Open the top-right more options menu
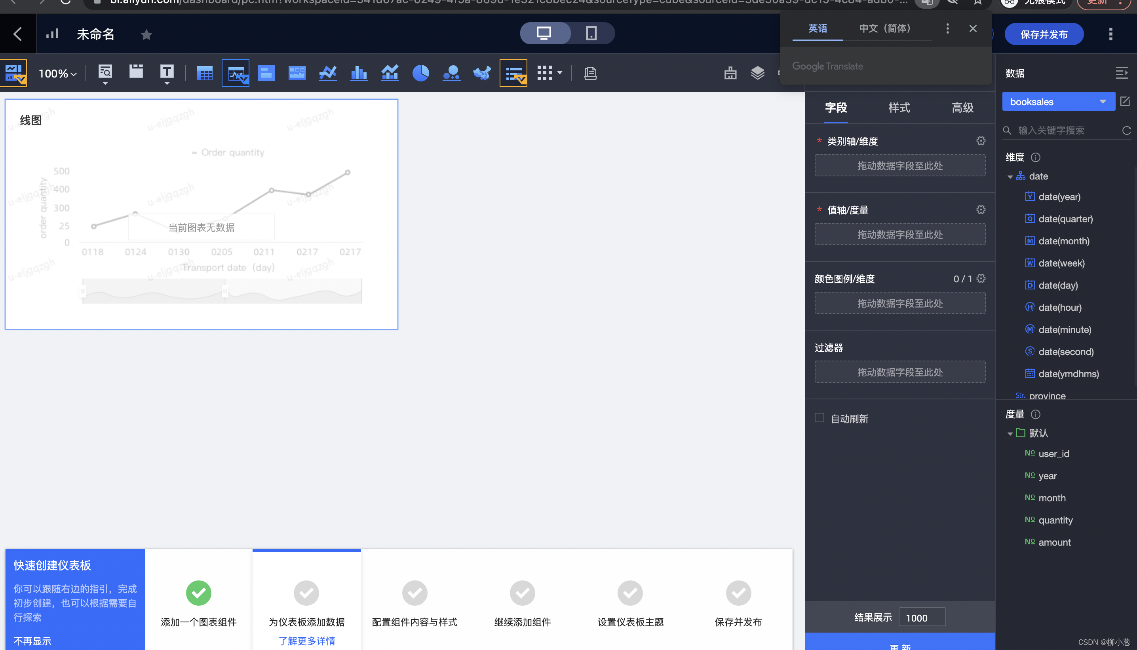 coord(1110,34)
